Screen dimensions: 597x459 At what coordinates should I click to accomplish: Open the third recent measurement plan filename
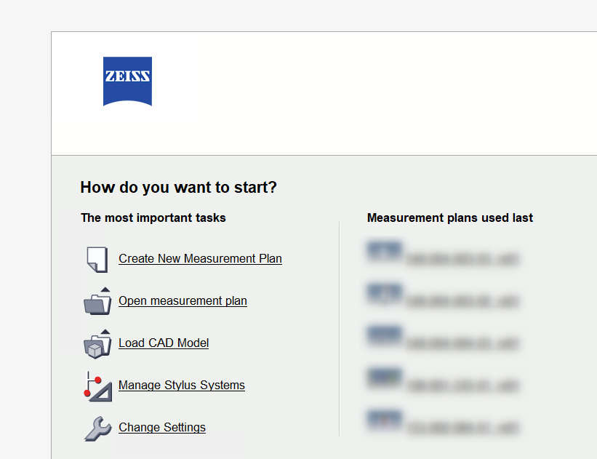[462, 343]
